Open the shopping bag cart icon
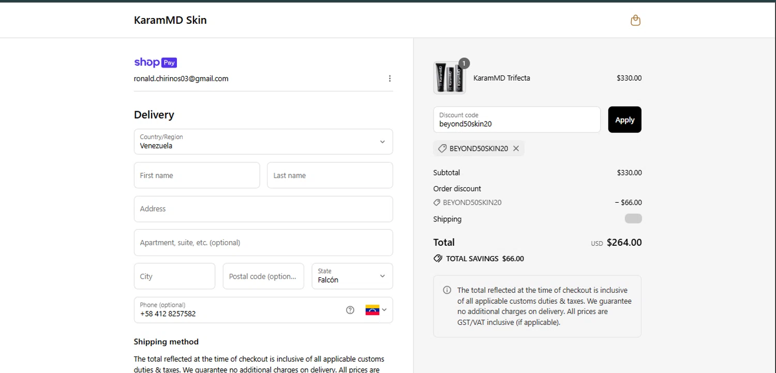Screen dimensions: 776x373 [x=635, y=20]
